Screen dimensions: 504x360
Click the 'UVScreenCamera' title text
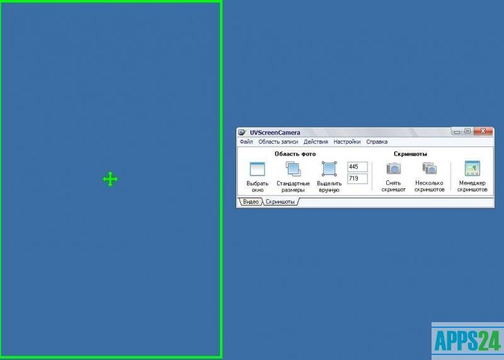275,132
